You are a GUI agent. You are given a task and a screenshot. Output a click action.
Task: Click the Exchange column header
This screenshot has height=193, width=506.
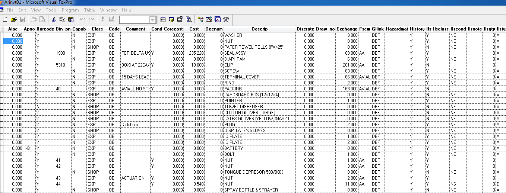347,29
